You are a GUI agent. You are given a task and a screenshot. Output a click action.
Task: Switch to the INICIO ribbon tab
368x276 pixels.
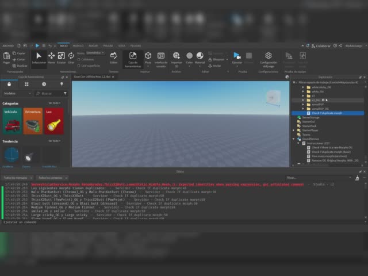tap(63, 46)
